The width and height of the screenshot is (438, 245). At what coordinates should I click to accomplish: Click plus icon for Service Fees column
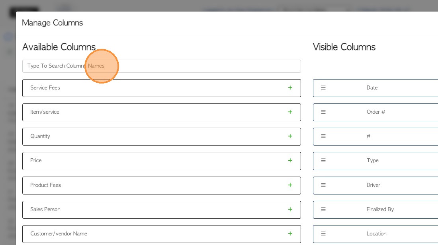click(290, 88)
